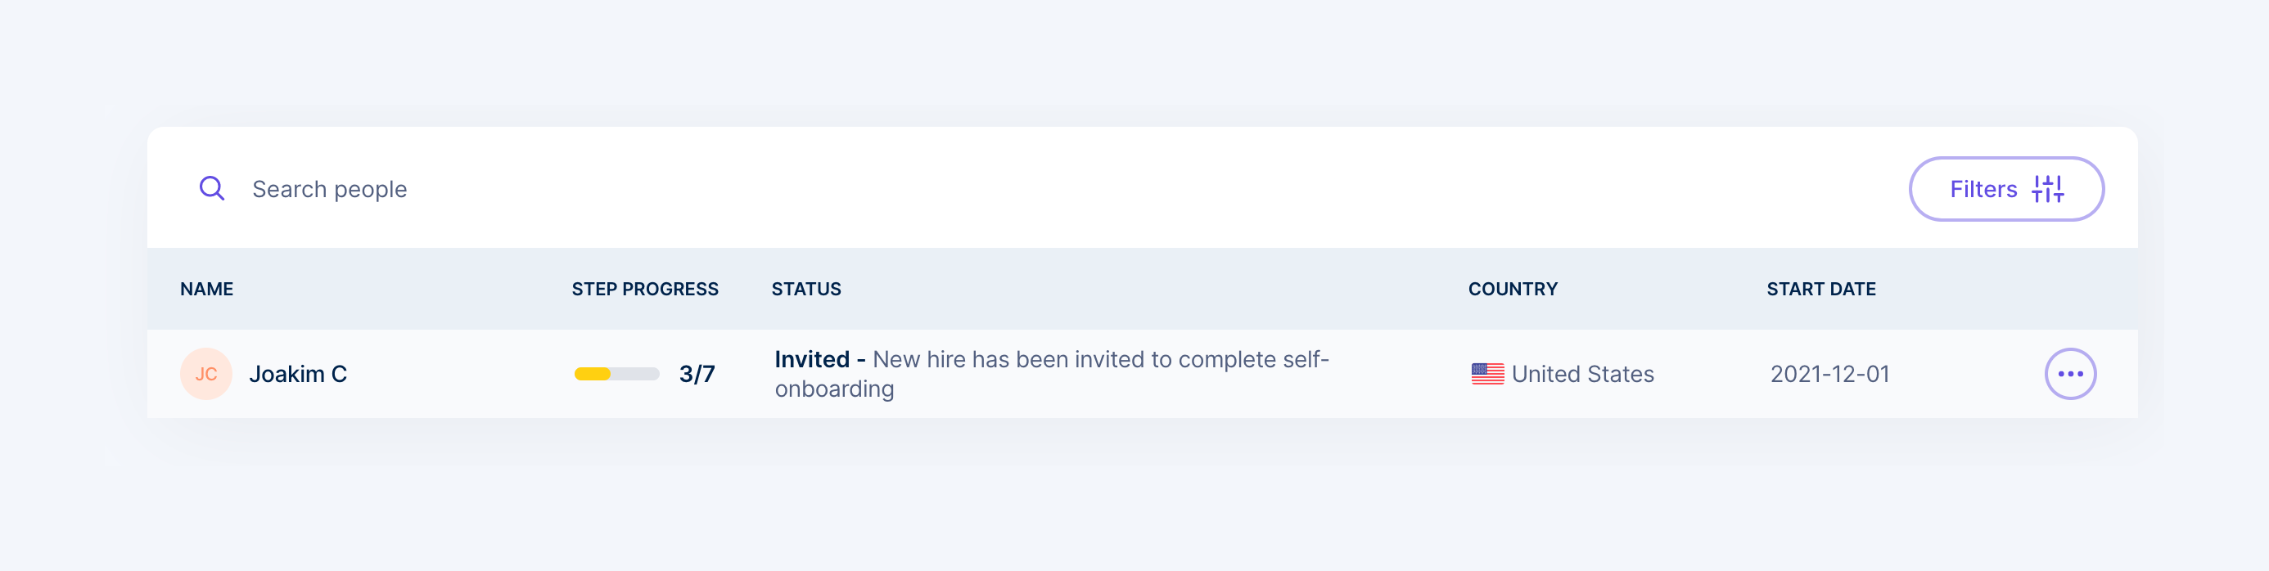Click the bold Invited status label
The width and height of the screenshot is (2269, 571).
click(812, 360)
